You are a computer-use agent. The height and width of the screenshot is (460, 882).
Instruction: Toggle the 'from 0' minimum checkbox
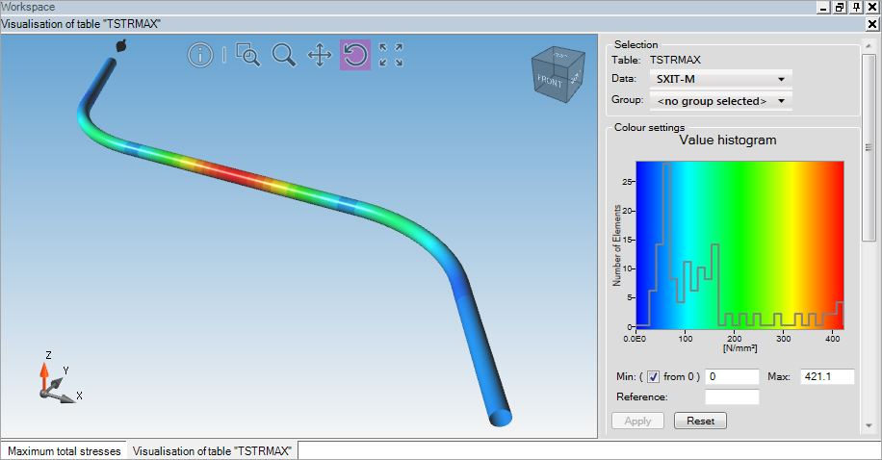(x=653, y=377)
